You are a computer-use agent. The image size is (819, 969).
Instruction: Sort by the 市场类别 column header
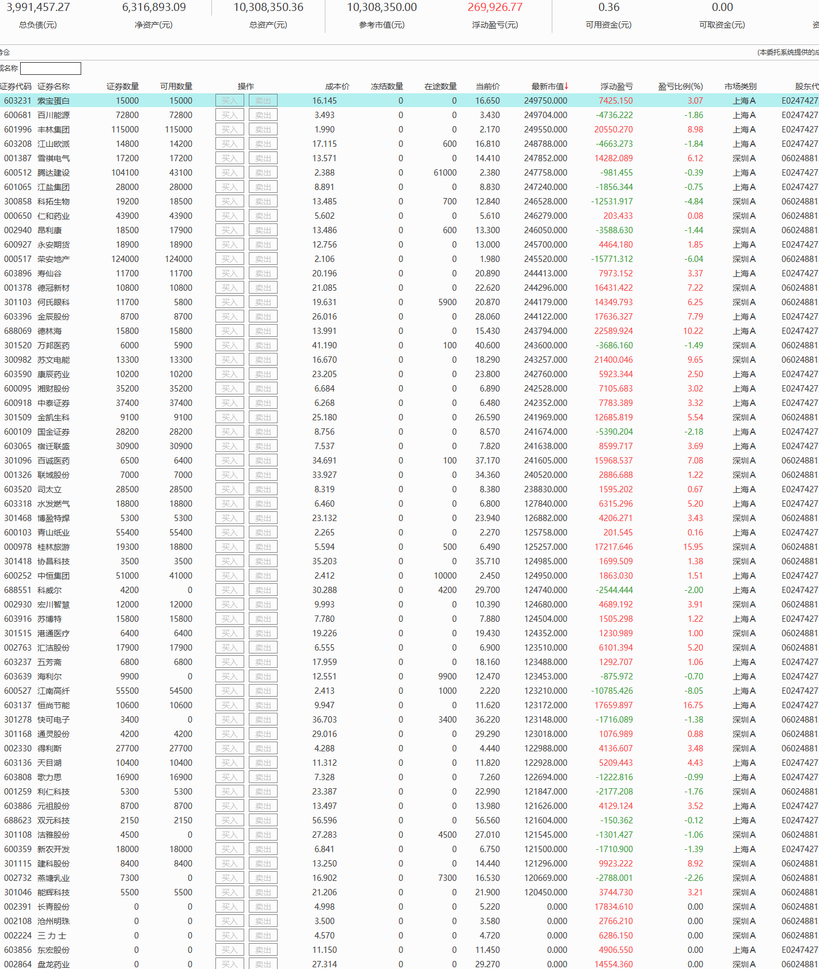(741, 86)
